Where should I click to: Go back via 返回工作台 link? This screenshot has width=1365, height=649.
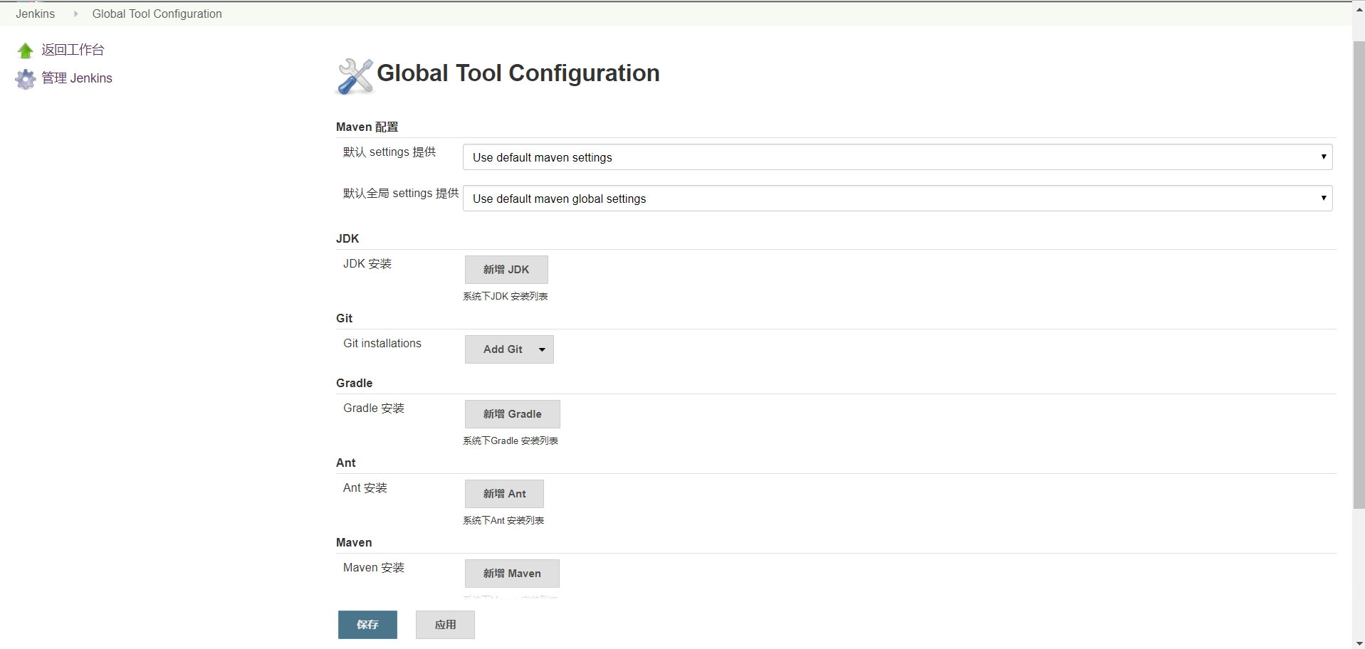click(x=73, y=50)
